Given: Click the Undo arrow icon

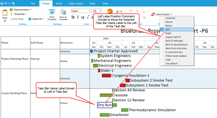Looking at the screenshot, I should [x=6, y=3].
